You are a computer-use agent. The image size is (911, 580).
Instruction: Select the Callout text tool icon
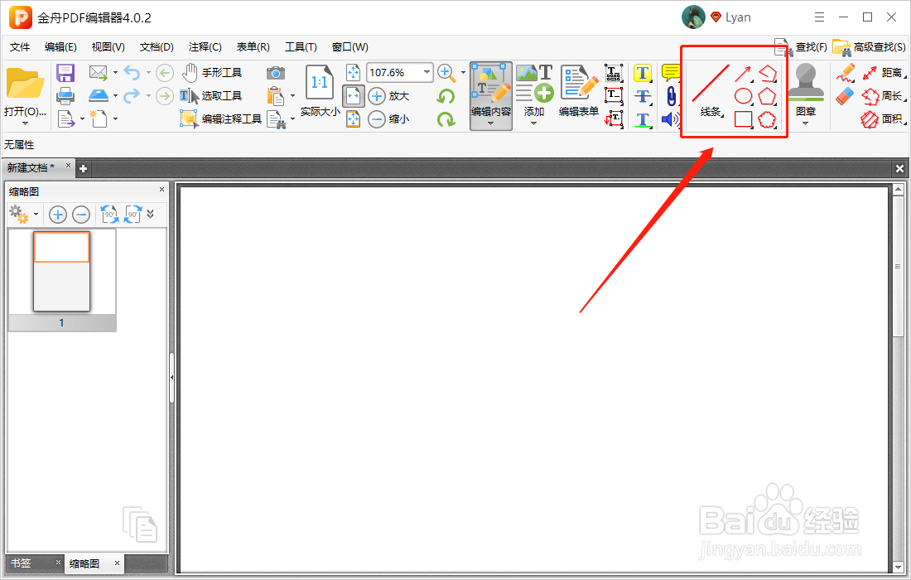[614, 119]
